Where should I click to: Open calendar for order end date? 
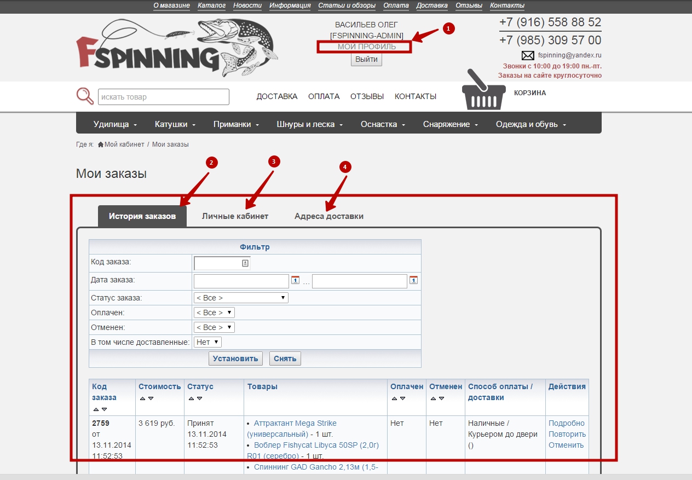[x=413, y=280]
